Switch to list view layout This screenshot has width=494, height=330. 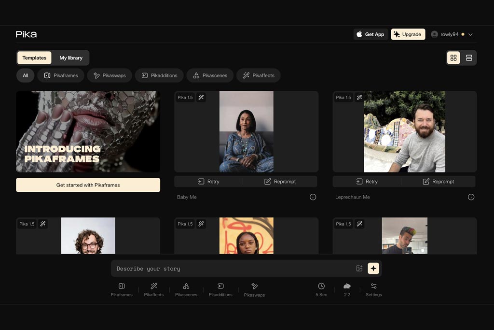[x=469, y=57]
